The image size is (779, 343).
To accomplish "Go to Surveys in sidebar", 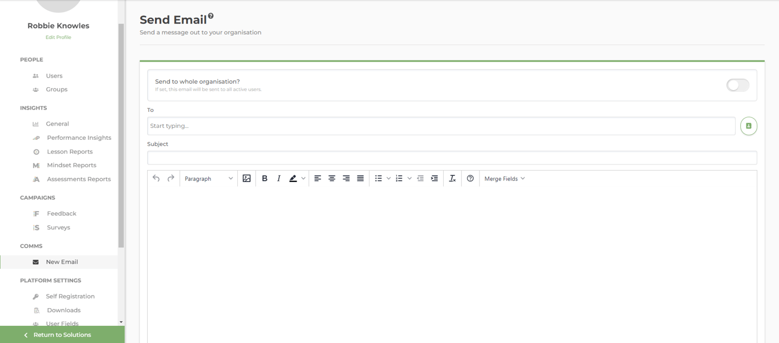I will pos(58,227).
